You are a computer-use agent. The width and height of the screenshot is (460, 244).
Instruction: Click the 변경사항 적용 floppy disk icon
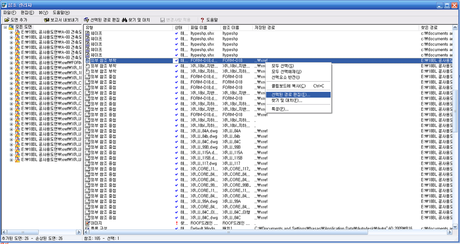(x=163, y=20)
